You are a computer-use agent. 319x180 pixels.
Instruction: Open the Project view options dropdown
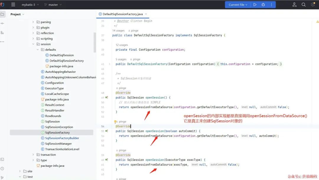23,14
